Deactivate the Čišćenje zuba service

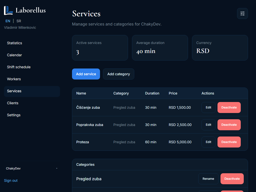point(229,107)
